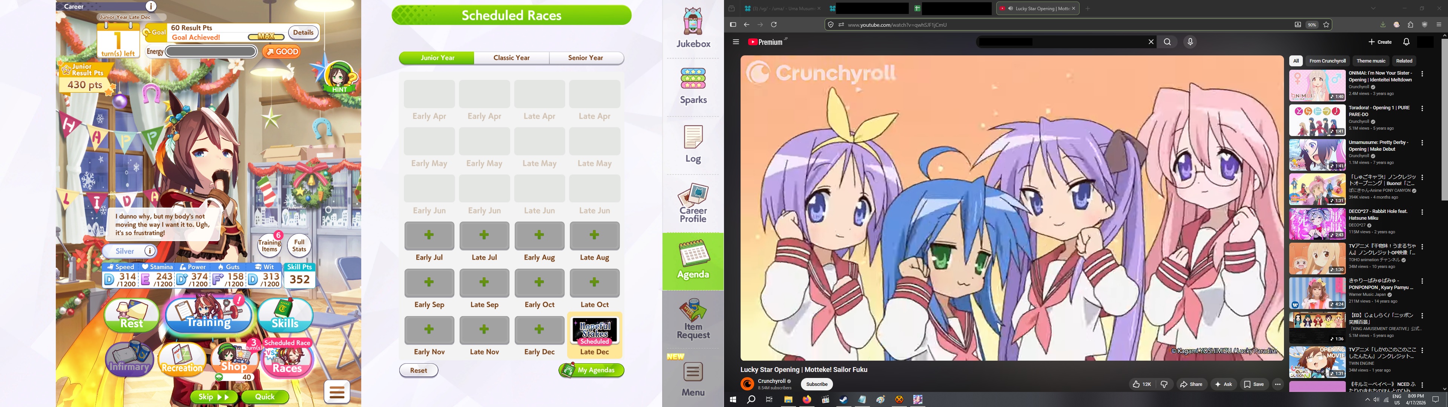Viewport: 1448px width, 407px height.
Task: Add a race in Early Jul slot
Action: tap(429, 236)
